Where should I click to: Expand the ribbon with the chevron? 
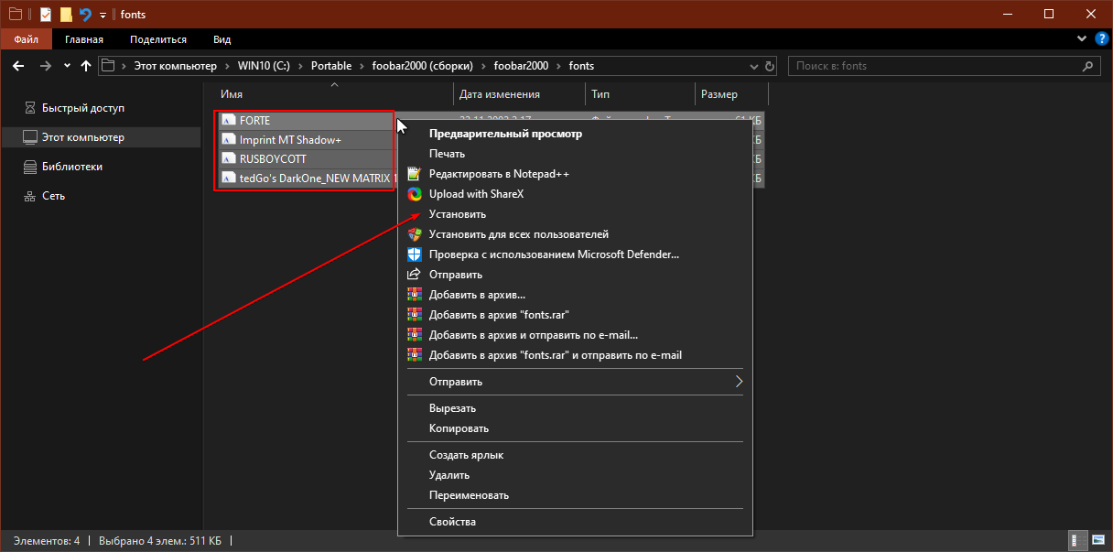click(x=1081, y=39)
